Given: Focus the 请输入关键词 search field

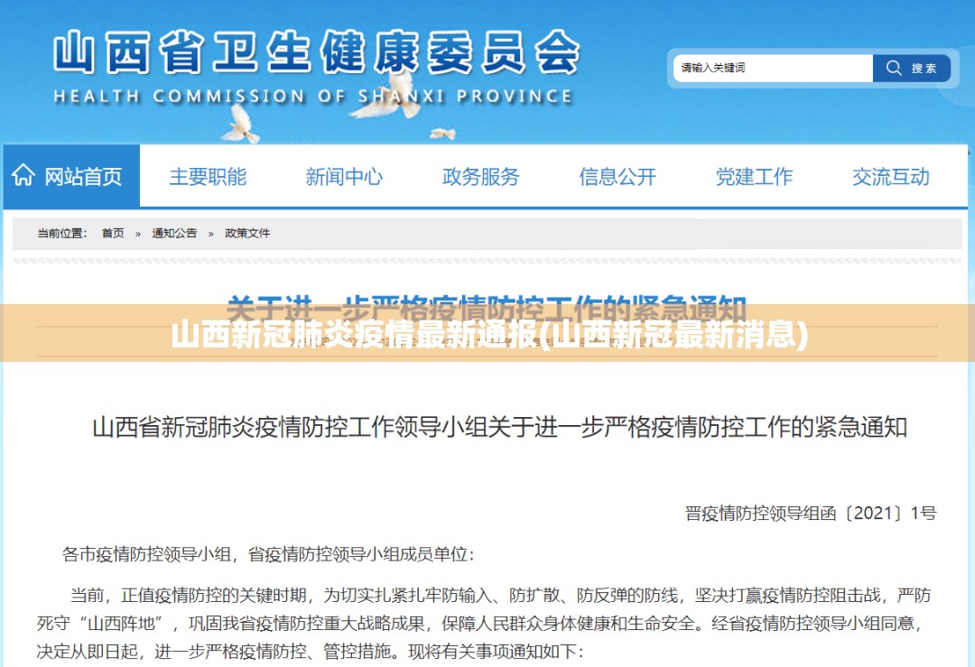Looking at the screenshot, I should (773, 68).
